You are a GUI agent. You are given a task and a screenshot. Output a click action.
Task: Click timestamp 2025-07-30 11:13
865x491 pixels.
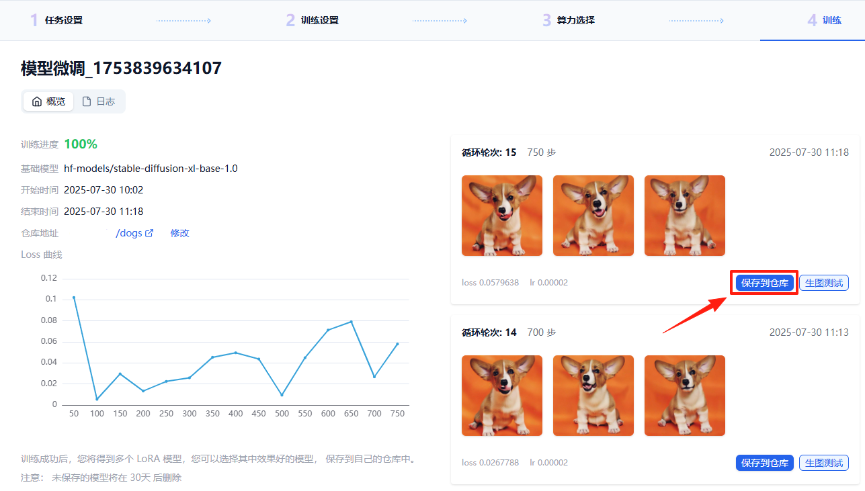809,332
